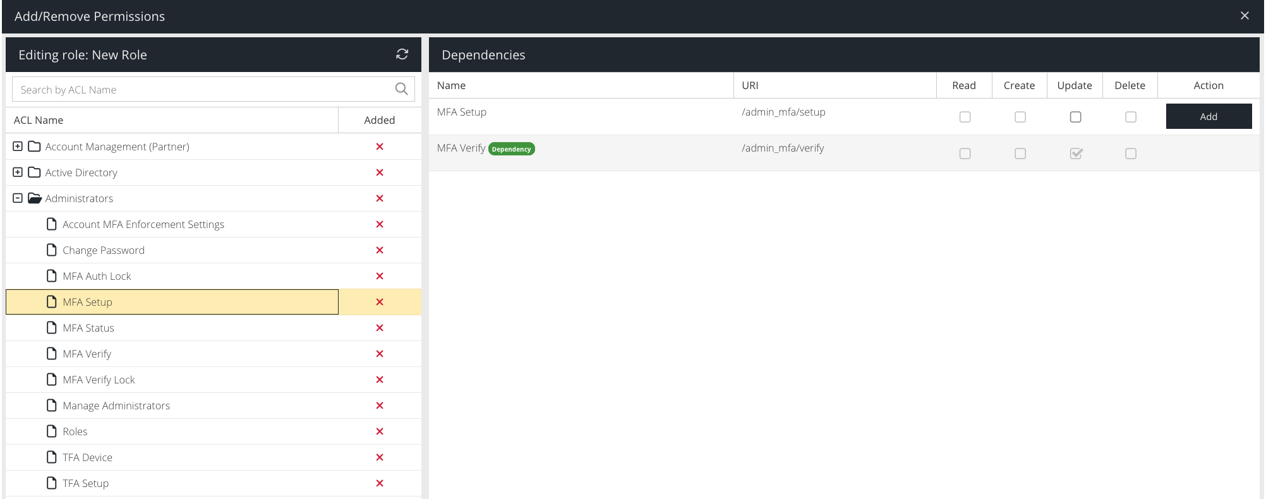
Task: Select the Roles tree item
Action: click(75, 431)
